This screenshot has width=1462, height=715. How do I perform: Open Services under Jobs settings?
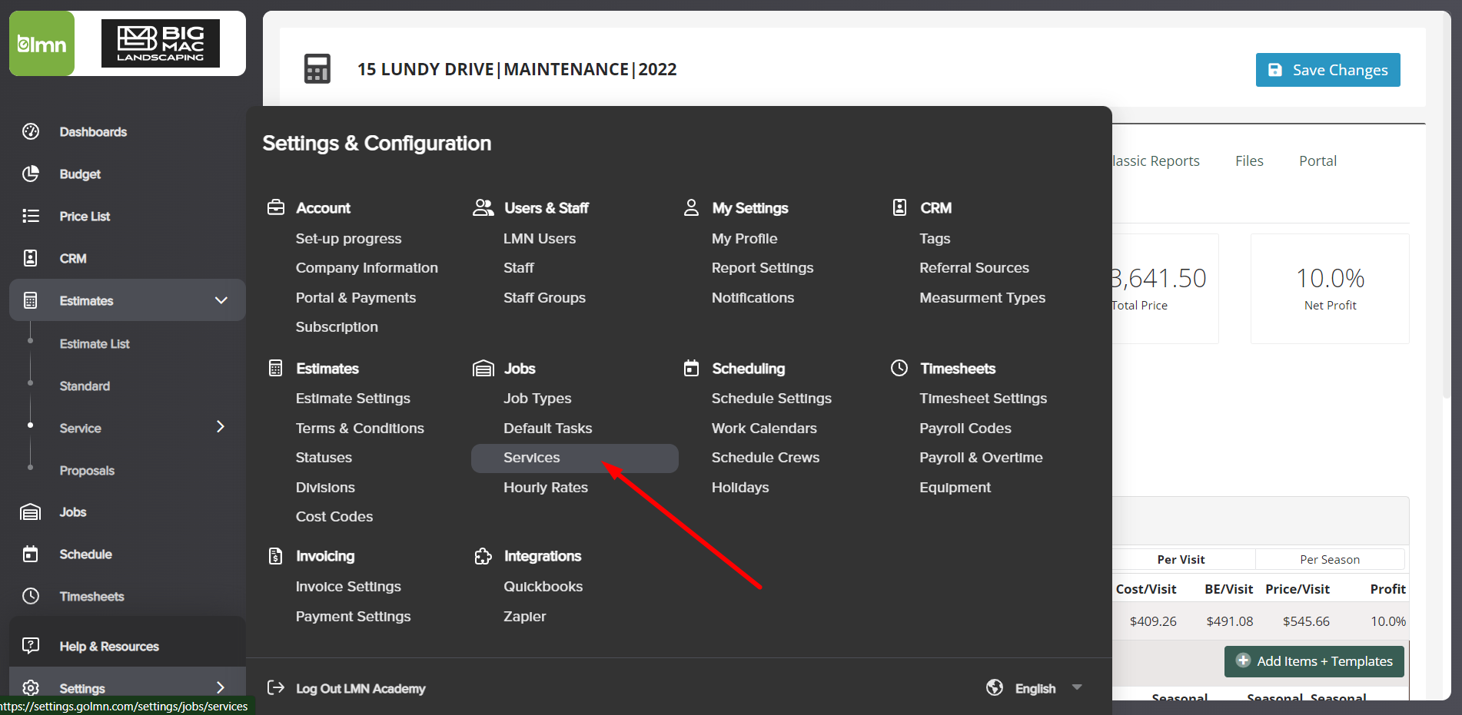574,458
